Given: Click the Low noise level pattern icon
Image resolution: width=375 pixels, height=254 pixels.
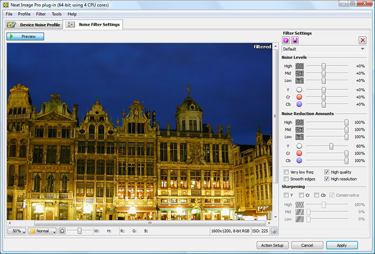Looking at the screenshot, I should click(x=300, y=80).
